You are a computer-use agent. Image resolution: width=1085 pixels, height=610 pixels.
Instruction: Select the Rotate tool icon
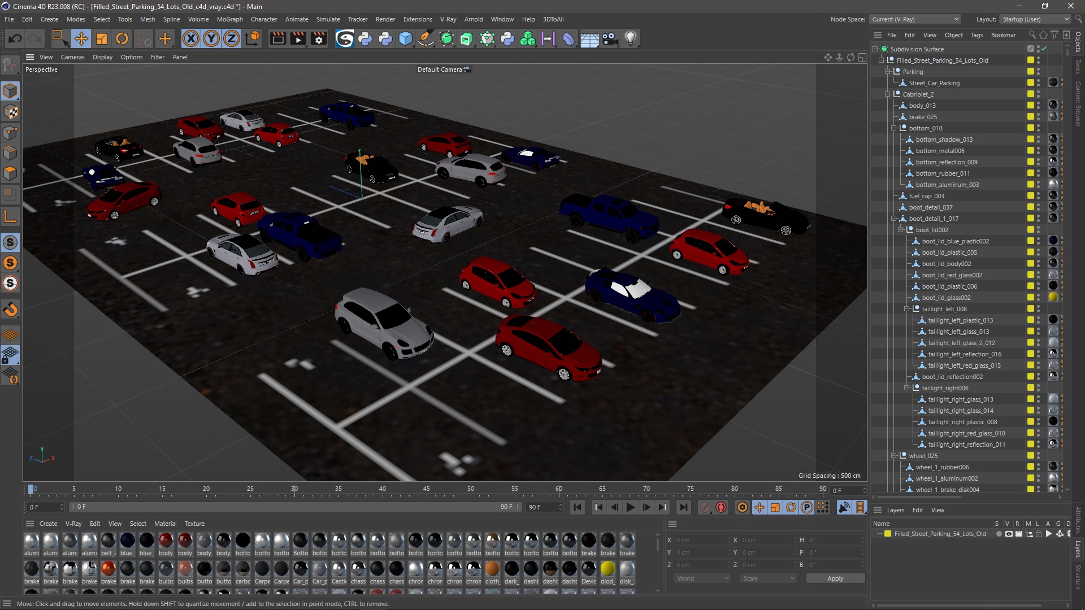pyautogui.click(x=122, y=38)
